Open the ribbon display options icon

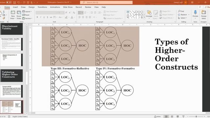(192, 2)
